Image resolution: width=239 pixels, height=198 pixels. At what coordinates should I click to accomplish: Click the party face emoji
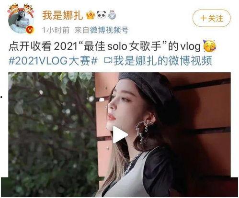point(209,46)
